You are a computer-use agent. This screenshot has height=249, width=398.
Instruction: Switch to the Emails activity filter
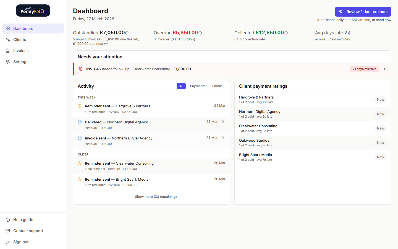pyautogui.click(x=217, y=86)
